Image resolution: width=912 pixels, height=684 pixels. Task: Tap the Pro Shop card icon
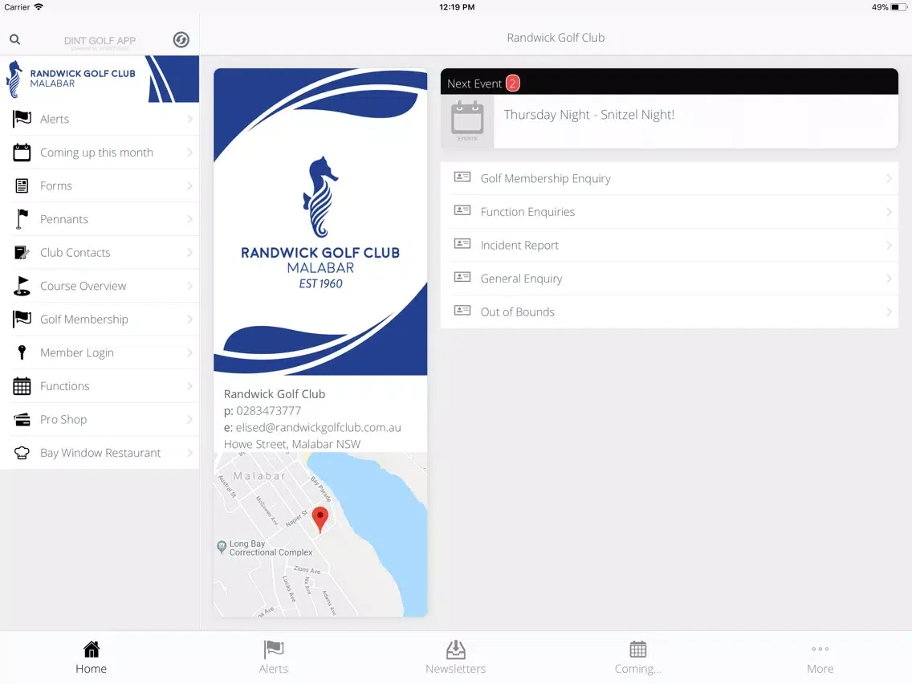point(22,419)
